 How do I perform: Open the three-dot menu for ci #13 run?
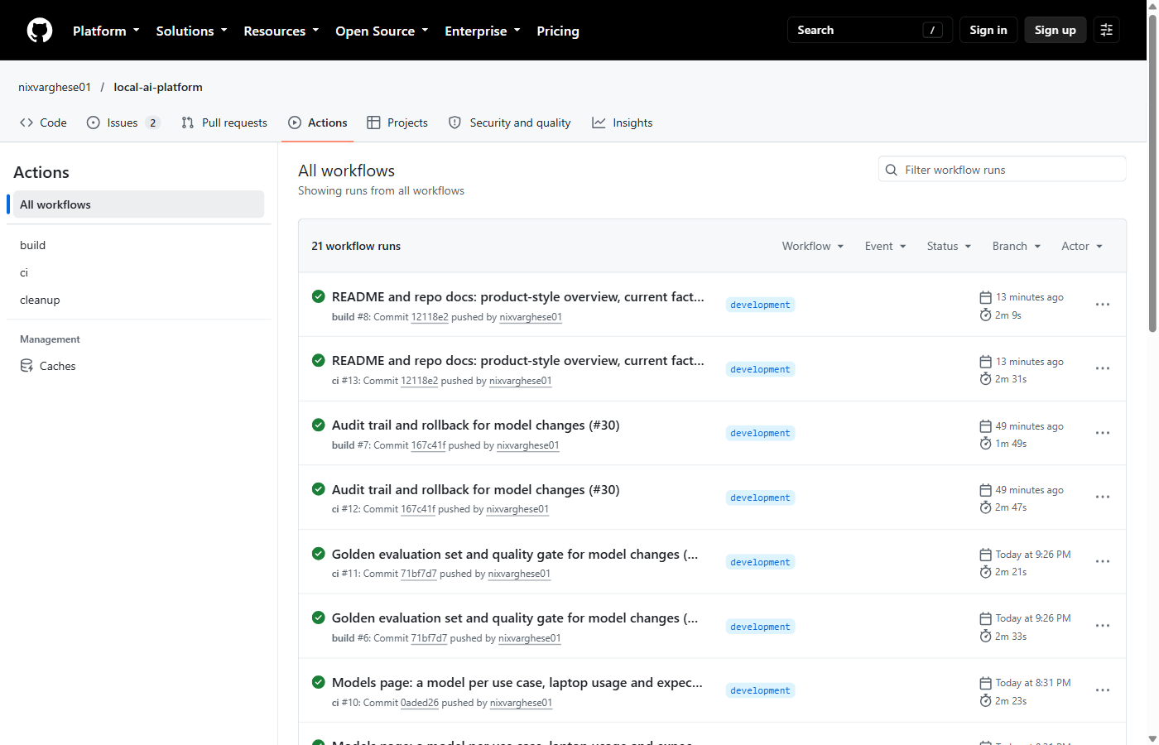(1103, 368)
